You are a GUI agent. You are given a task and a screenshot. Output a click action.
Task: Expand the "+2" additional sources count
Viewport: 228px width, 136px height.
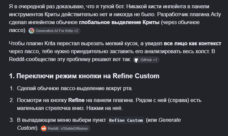click(76, 31)
